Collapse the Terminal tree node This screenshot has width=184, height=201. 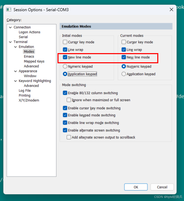[x=10, y=42]
